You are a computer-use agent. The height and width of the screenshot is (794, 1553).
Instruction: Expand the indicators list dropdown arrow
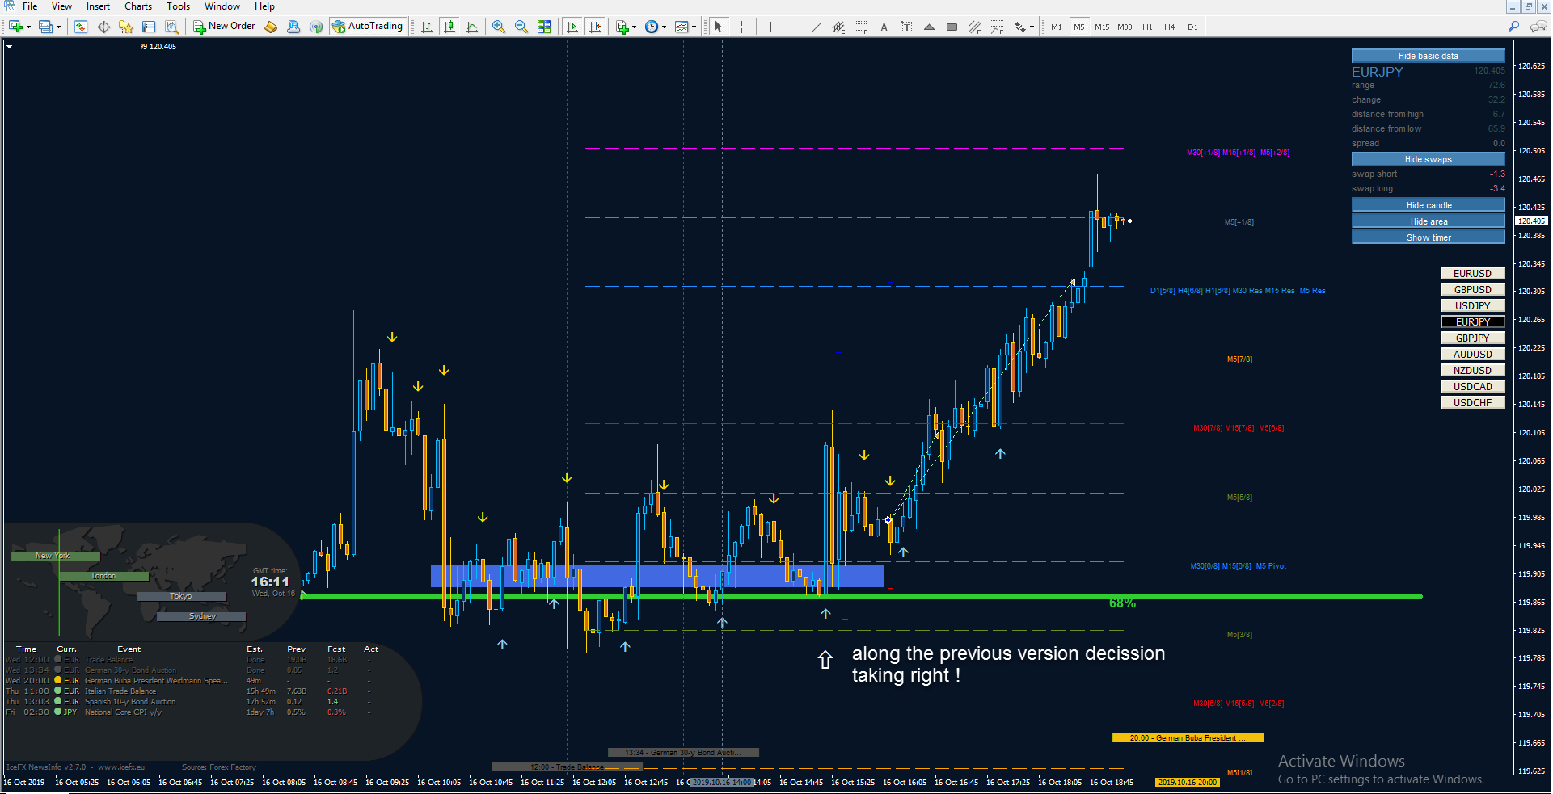click(x=634, y=27)
